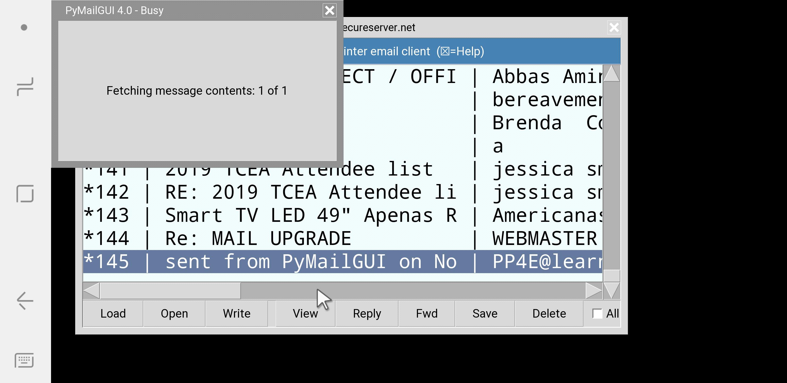Tap the recent apps icon in sidebar
Image resolution: width=787 pixels, height=383 pixels.
pyautogui.click(x=25, y=87)
